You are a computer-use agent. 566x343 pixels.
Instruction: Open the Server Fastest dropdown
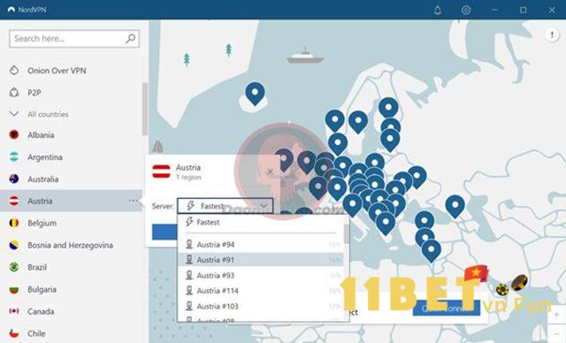point(225,206)
